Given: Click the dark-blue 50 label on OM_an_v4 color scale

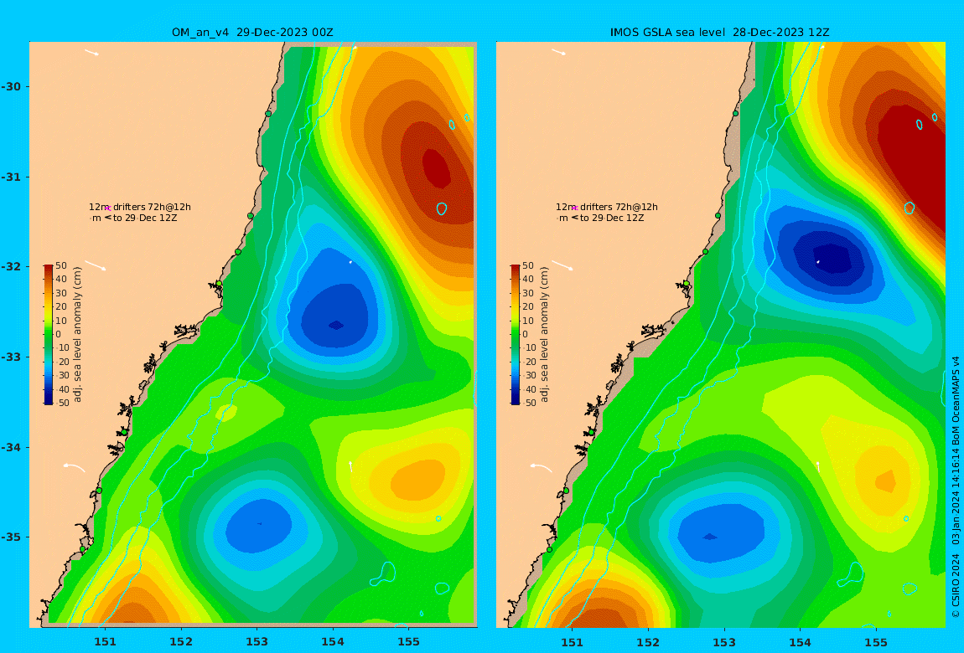Looking at the screenshot, I should [x=64, y=403].
